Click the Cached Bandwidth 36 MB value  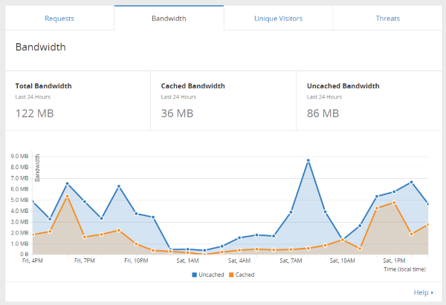point(177,114)
